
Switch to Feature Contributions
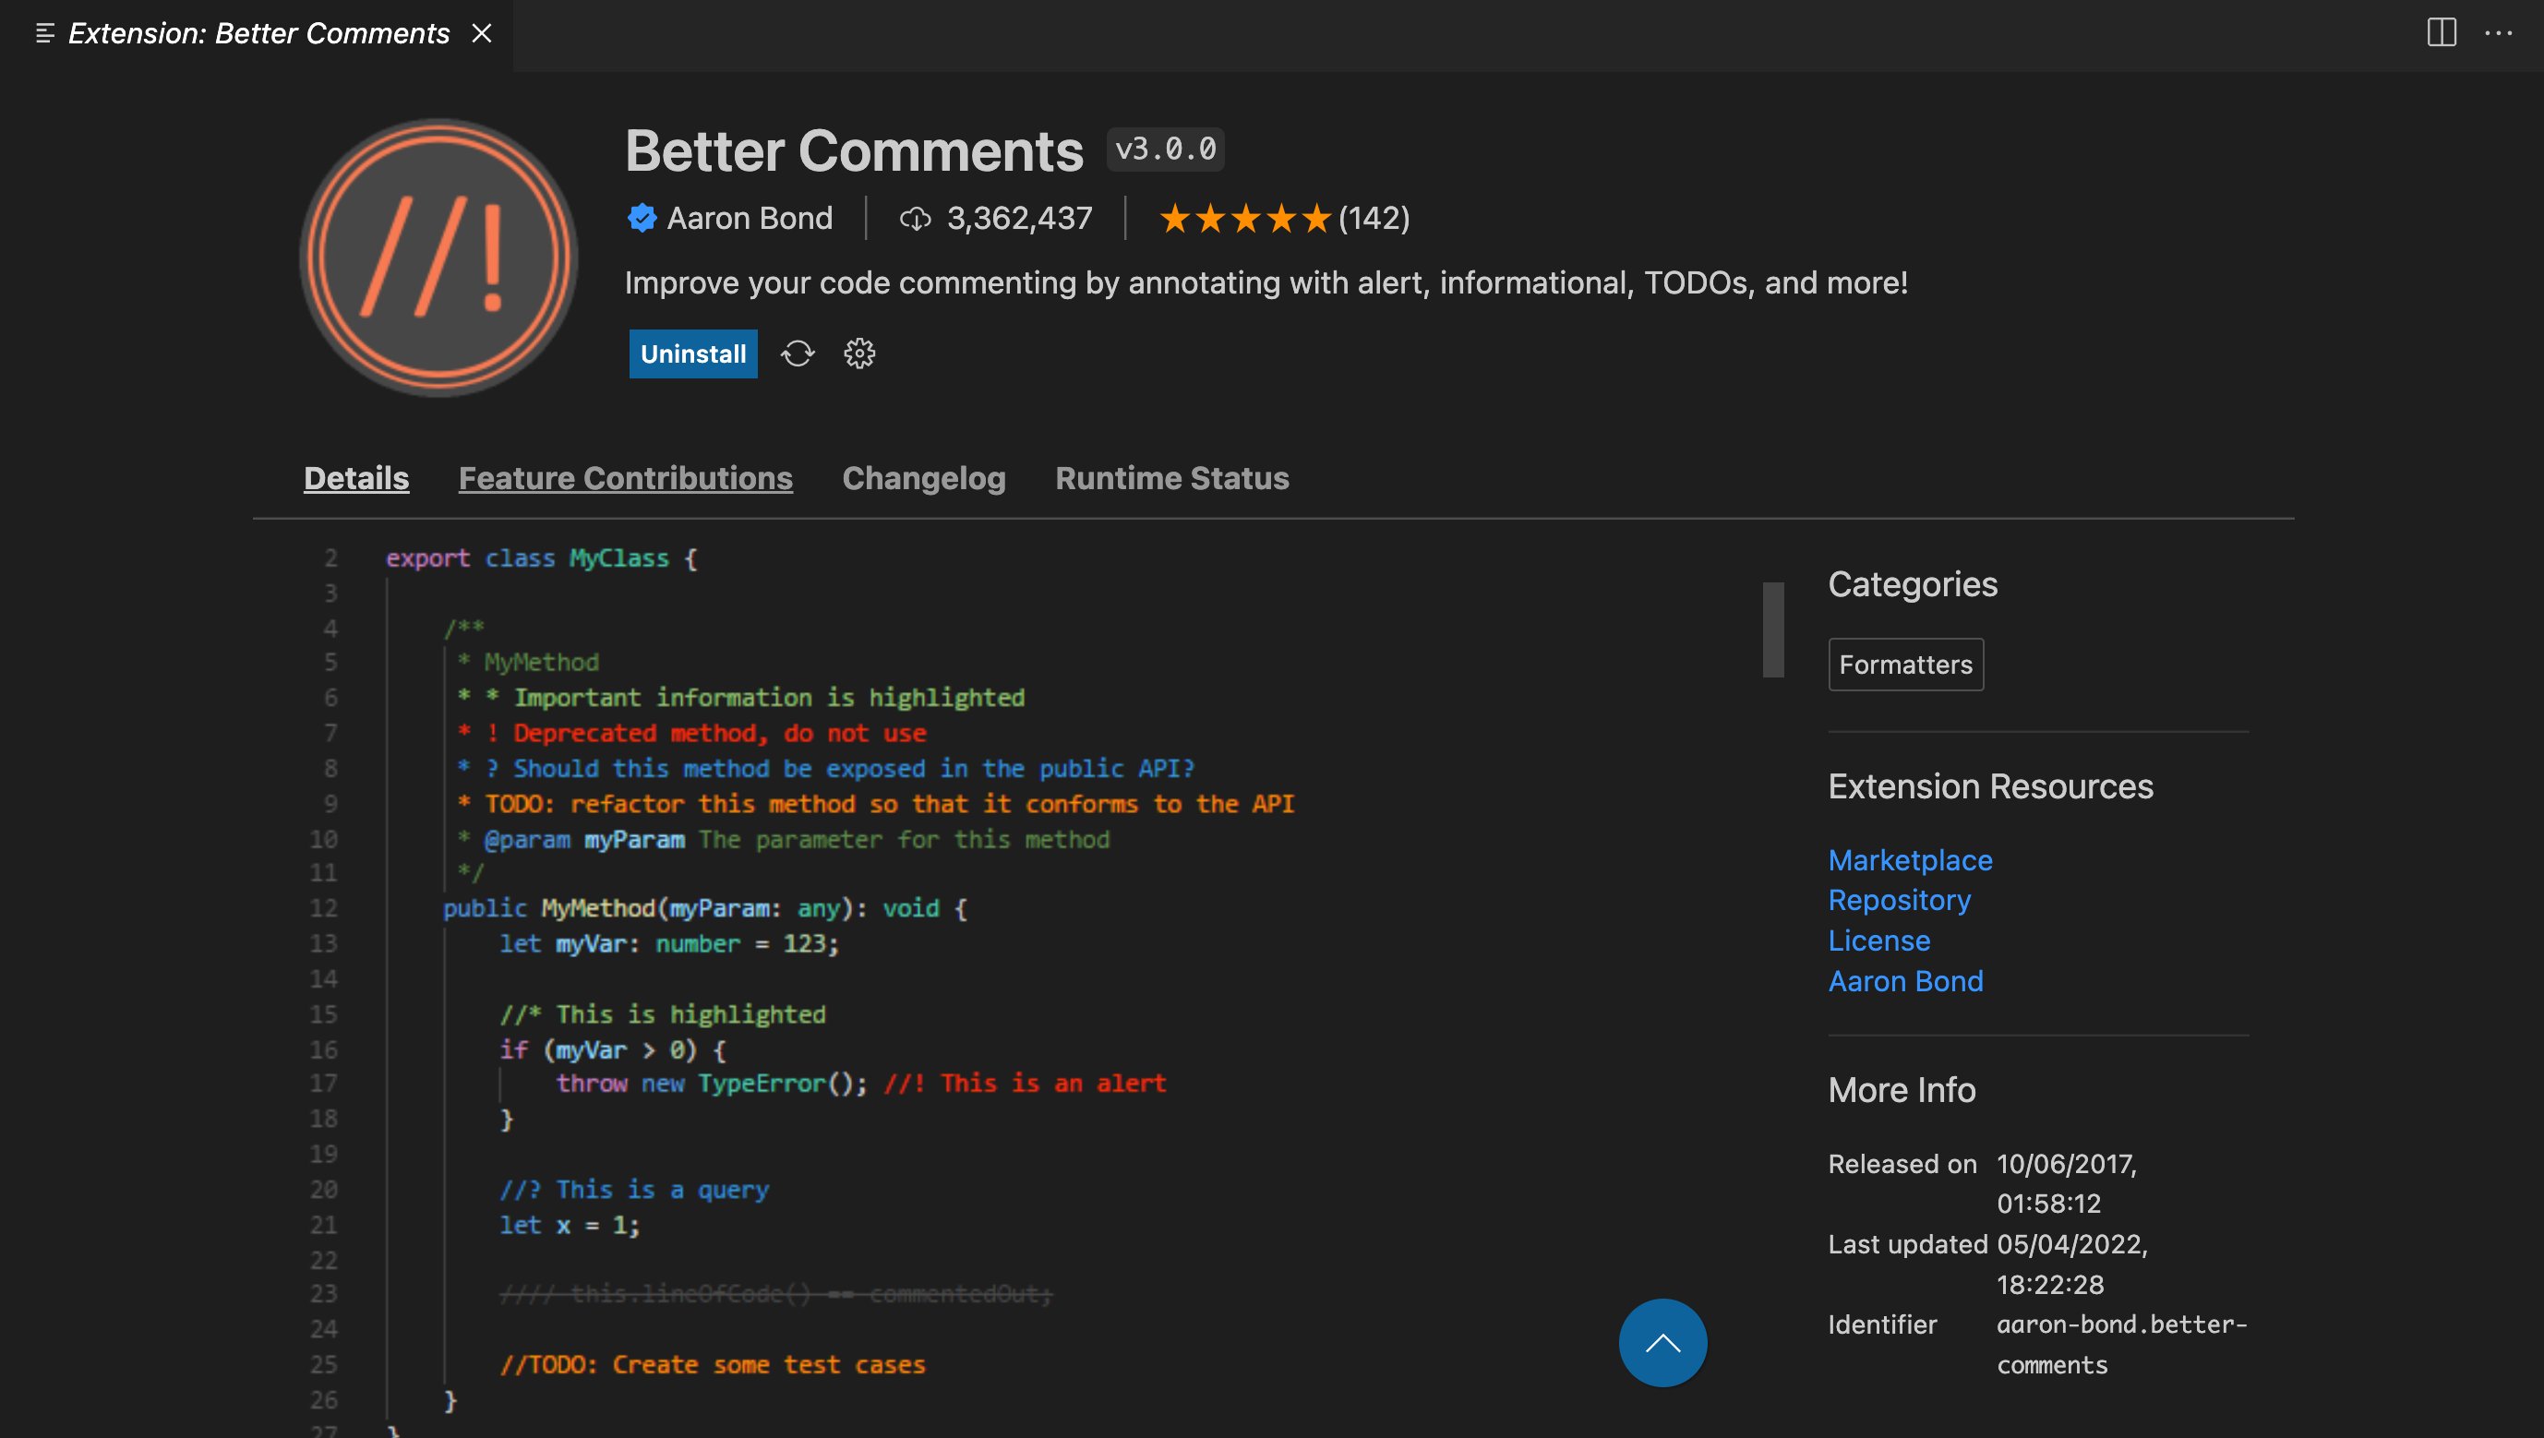coord(625,478)
